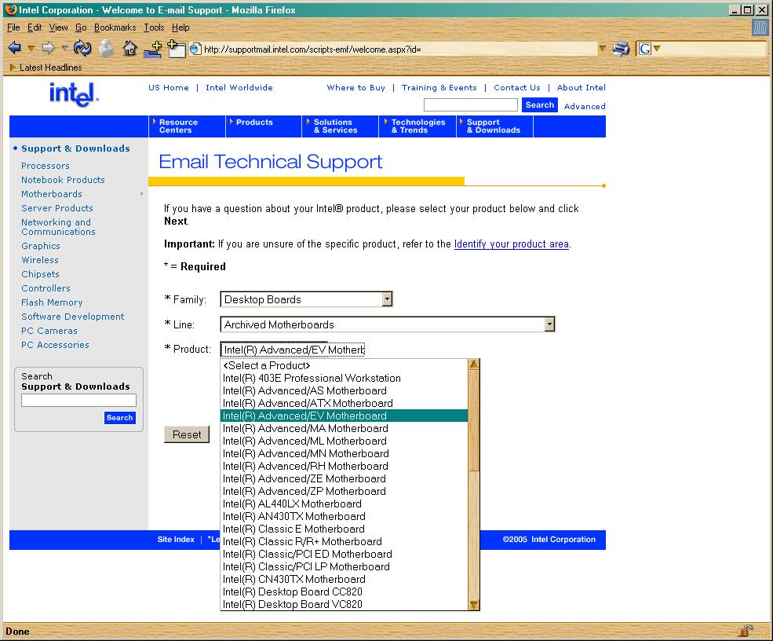
Task: Click the Contact Us link
Action: pyautogui.click(x=517, y=87)
